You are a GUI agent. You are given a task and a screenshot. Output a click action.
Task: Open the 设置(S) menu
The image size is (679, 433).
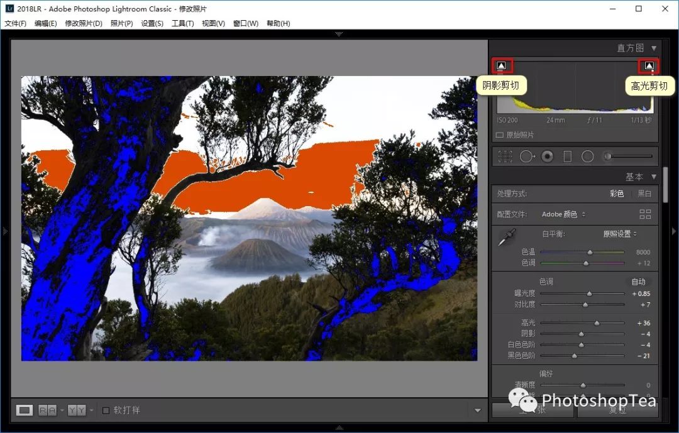pyautogui.click(x=152, y=23)
